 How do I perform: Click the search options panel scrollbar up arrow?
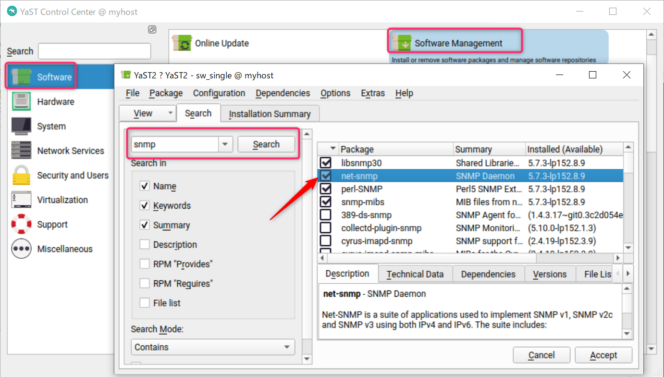click(307, 133)
